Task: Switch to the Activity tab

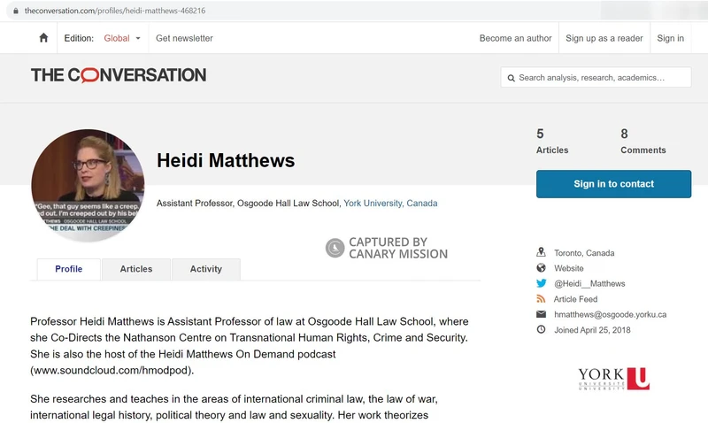Action: pos(206,269)
